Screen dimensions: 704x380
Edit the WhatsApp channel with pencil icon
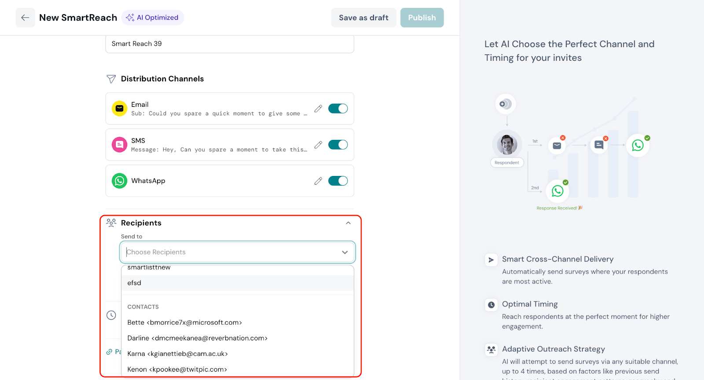(318, 181)
